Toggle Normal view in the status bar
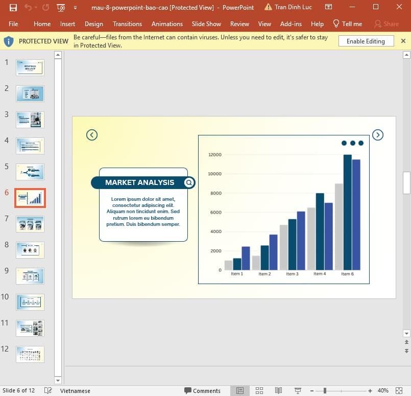 pos(240,390)
